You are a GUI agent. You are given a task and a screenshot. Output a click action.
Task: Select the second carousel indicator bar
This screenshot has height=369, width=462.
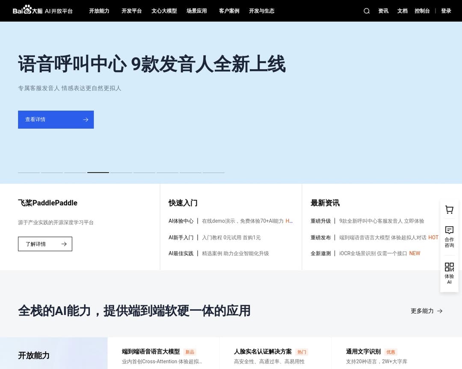[52, 173]
